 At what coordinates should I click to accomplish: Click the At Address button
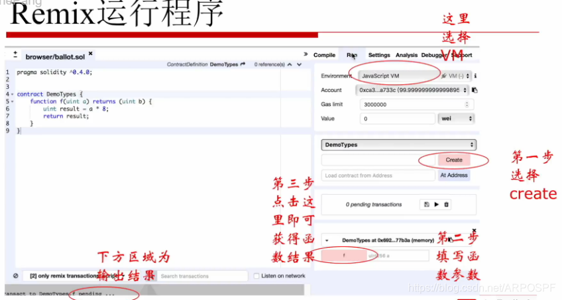454,175
